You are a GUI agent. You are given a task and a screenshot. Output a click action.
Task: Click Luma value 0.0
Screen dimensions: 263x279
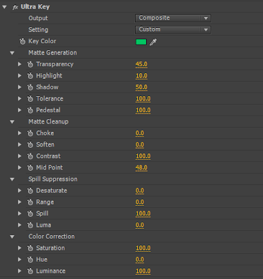(x=140, y=225)
